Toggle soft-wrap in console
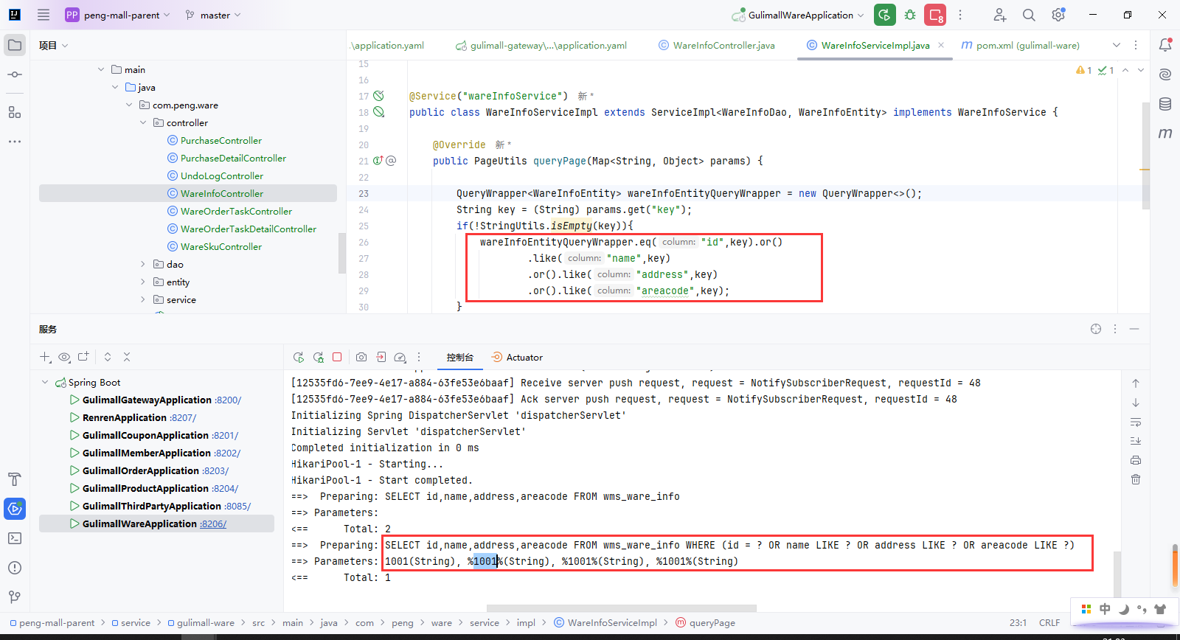Image resolution: width=1180 pixels, height=640 pixels. click(x=1136, y=422)
